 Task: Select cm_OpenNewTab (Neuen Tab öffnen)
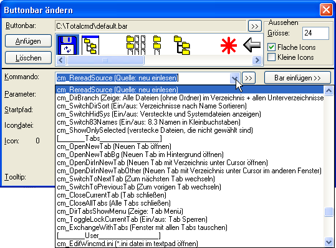190,146
